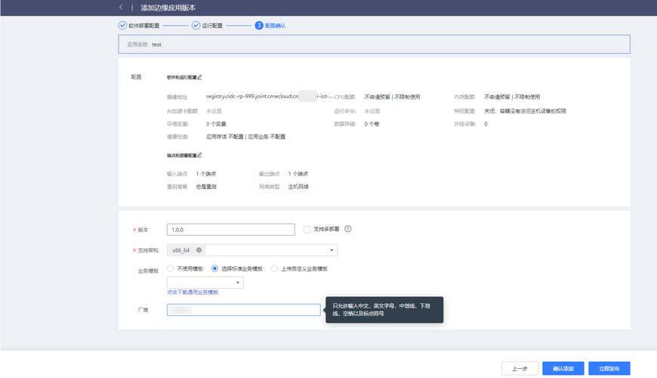Click the step 3 配置确认 circle icon

259,26
